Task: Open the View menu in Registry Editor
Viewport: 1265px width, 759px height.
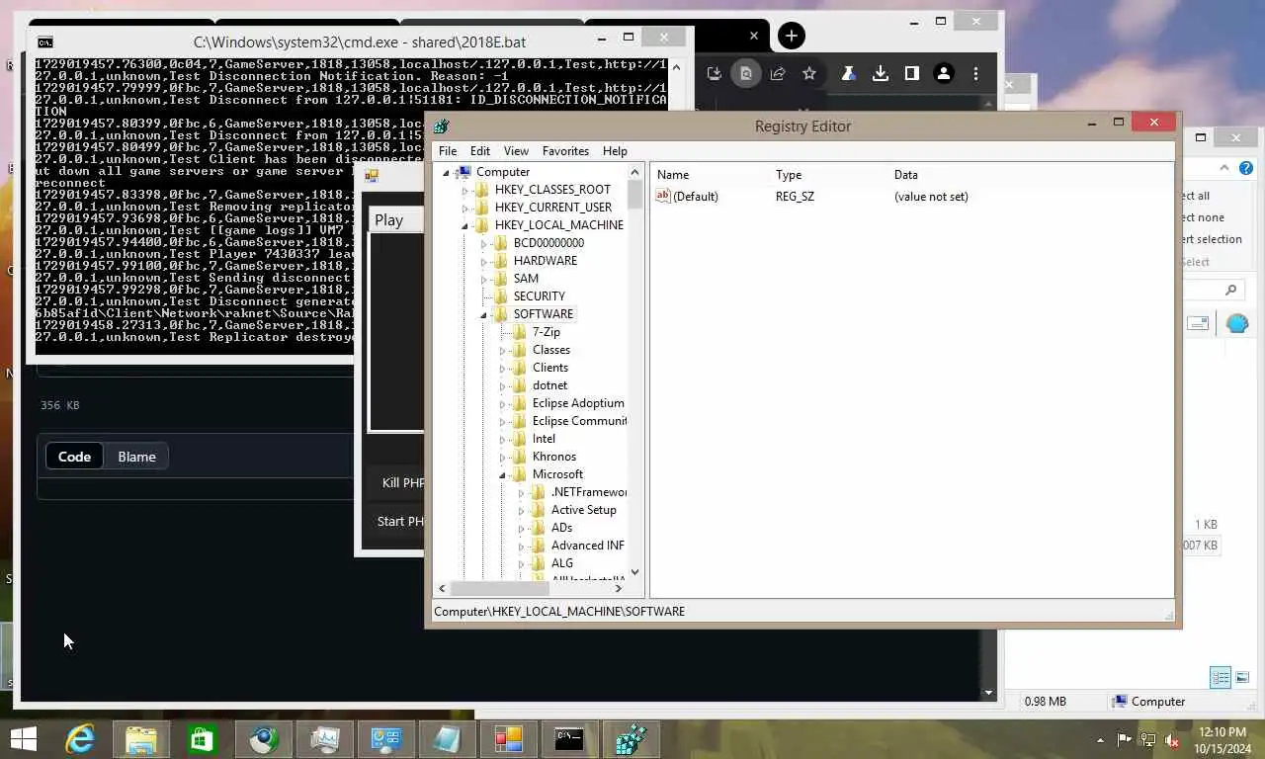Action: point(516,151)
